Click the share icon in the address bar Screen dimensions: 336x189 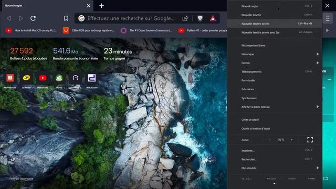pos(185,19)
